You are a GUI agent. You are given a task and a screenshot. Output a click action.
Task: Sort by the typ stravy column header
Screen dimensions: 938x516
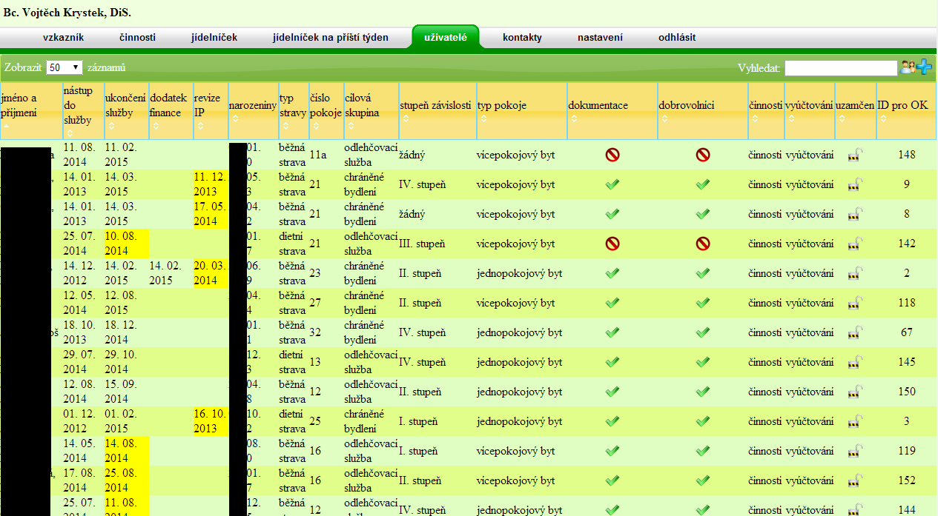click(x=293, y=111)
